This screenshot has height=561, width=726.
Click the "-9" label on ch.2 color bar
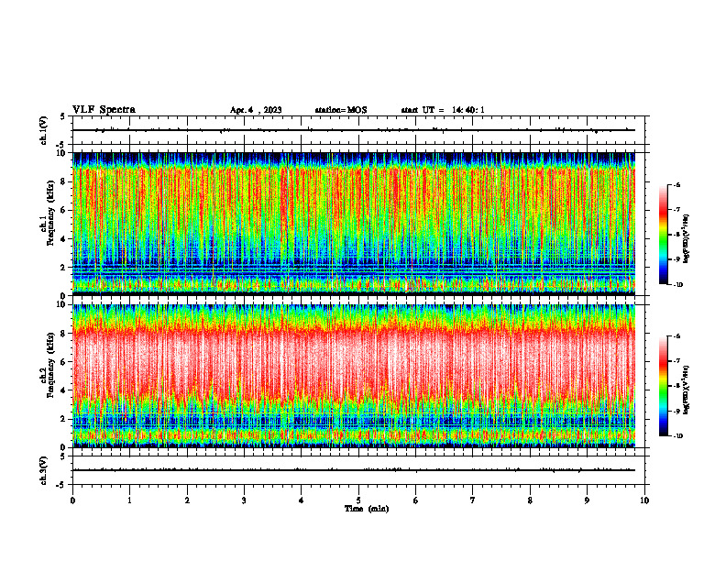tap(676, 411)
